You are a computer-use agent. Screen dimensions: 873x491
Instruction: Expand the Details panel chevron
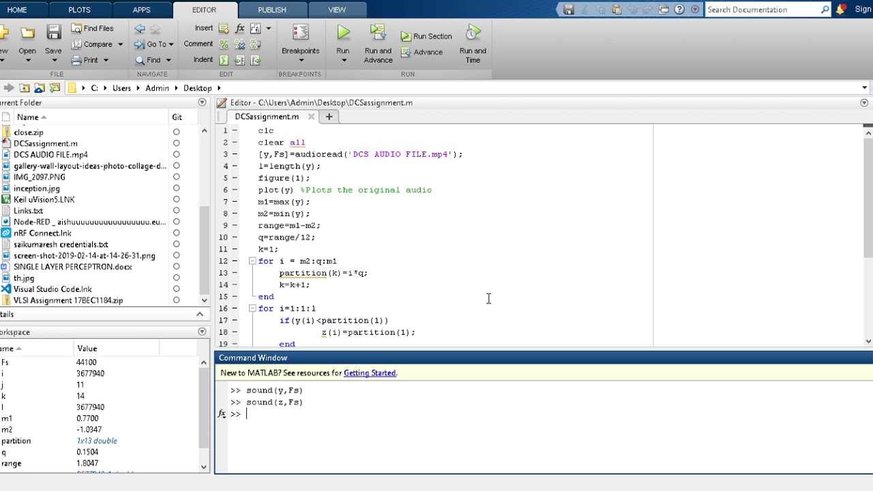(200, 314)
